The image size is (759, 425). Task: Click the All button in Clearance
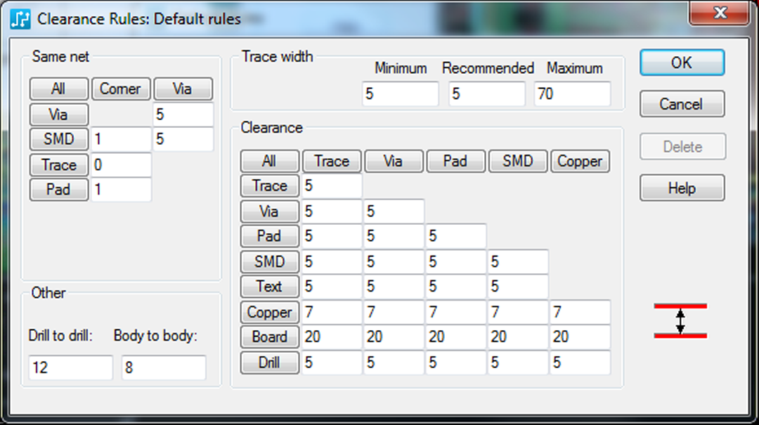(x=270, y=161)
